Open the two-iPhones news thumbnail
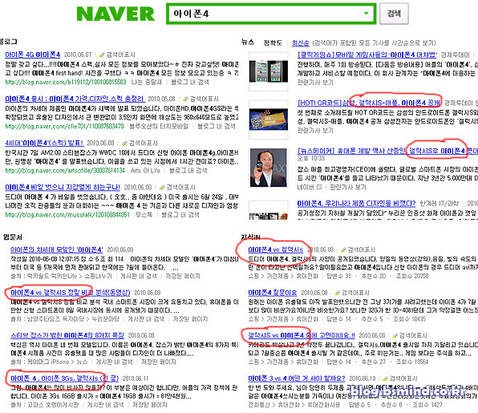 (269, 71)
